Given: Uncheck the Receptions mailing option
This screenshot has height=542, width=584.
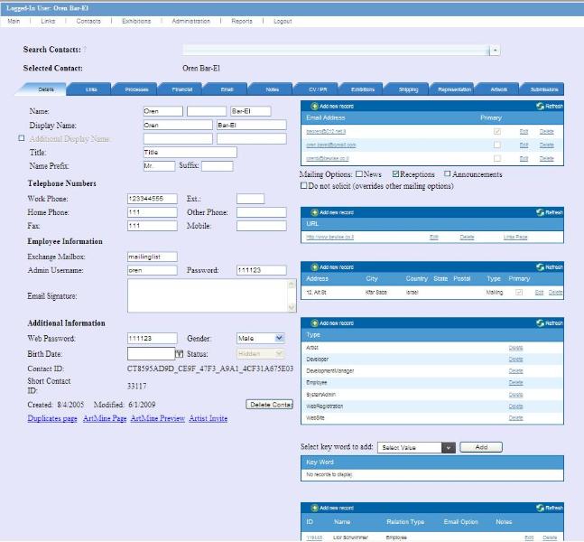Looking at the screenshot, I should pos(395,174).
